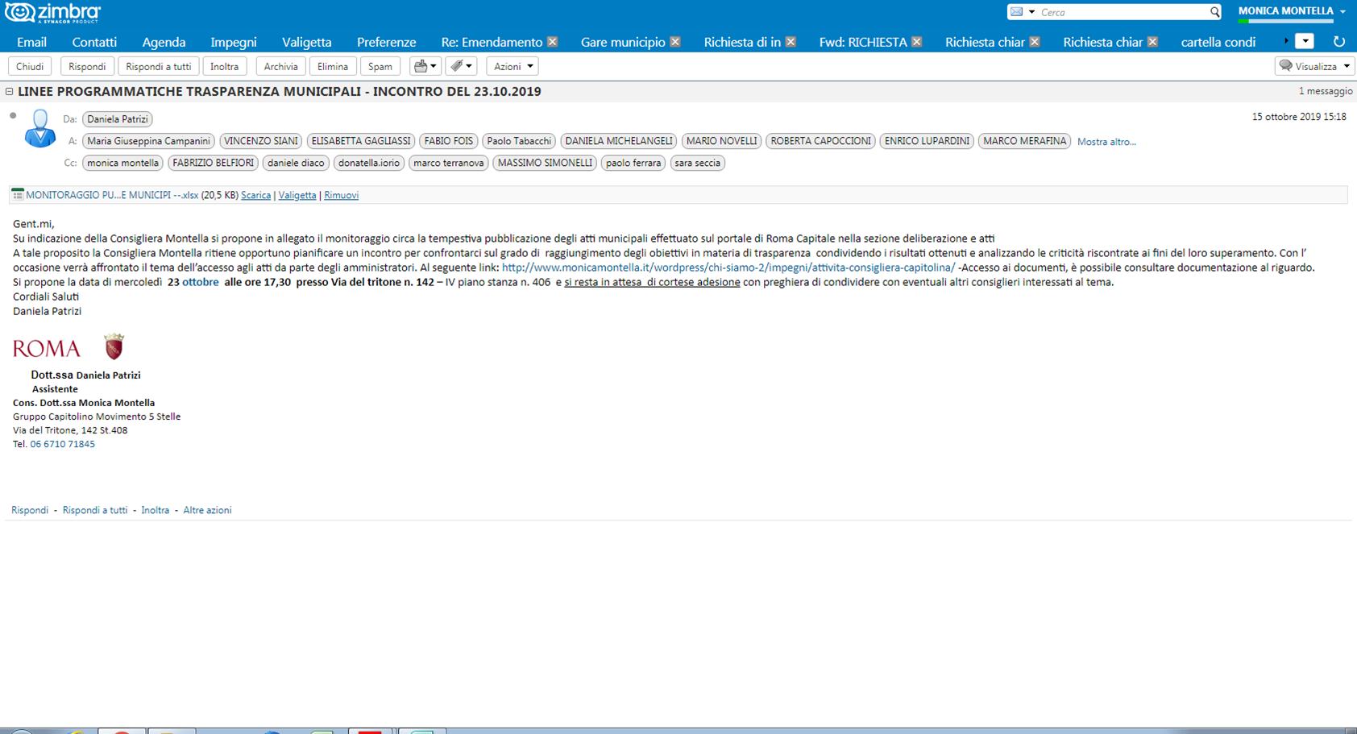Open the Valigetta tab
Image resolution: width=1357 pixels, height=734 pixels.
307,42
